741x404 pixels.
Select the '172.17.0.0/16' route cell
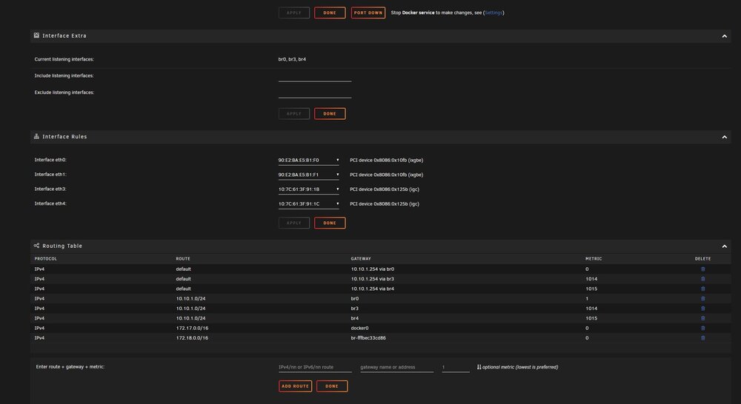click(x=192, y=328)
